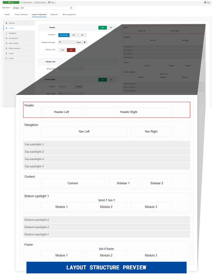Expand the Header Right block width dropdown
The image size is (213, 278).
click(71, 93)
